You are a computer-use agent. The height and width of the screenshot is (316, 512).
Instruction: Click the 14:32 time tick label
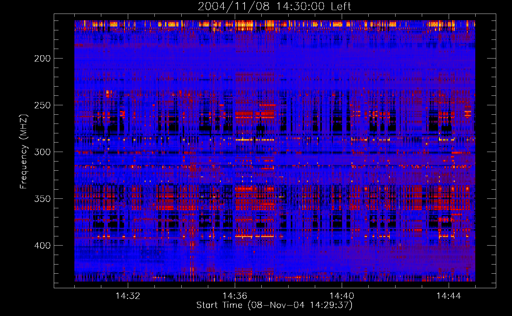128,296
